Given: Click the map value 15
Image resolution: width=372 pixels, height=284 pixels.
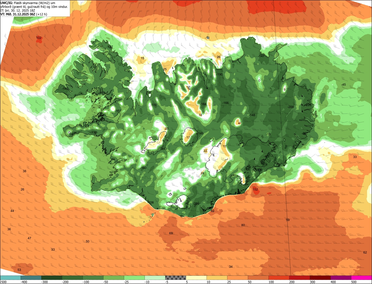Looking at the screenshot, I should [142, 58].
